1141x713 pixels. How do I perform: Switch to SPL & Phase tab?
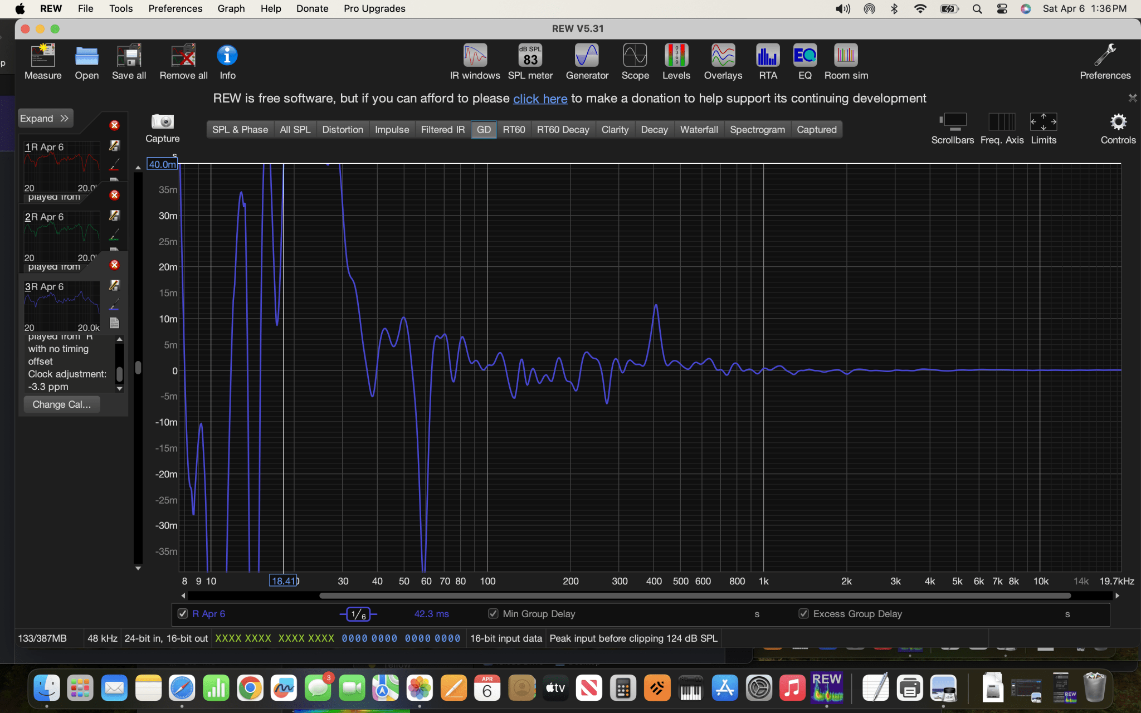click(240, 129)
